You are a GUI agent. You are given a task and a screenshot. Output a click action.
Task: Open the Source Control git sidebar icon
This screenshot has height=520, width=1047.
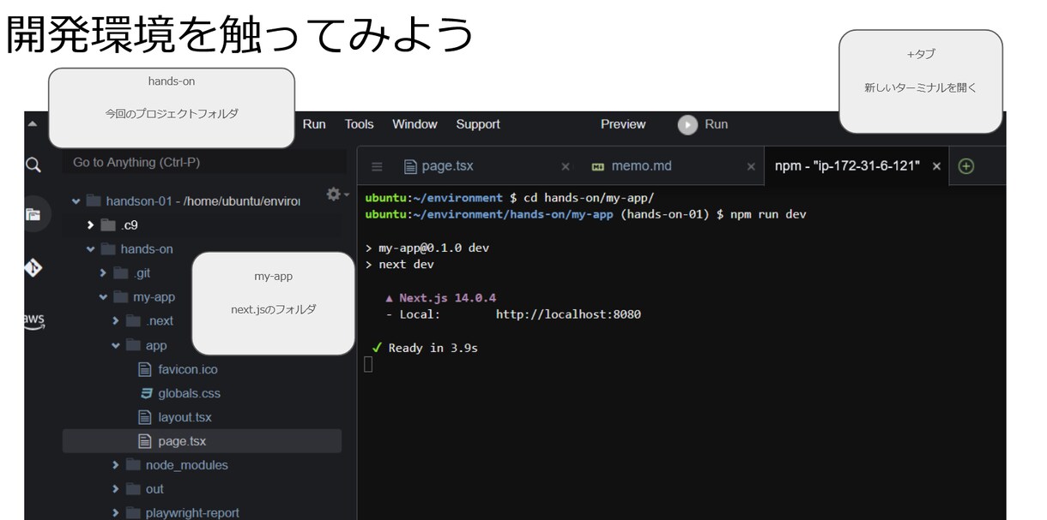pos(33,268)
